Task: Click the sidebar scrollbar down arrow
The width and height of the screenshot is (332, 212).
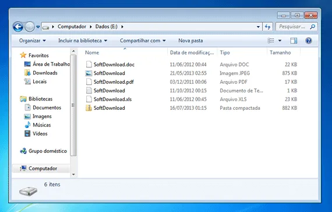Action: click(x=73, y=174)
